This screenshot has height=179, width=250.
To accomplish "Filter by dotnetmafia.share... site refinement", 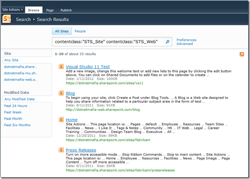I will point(20,67).
